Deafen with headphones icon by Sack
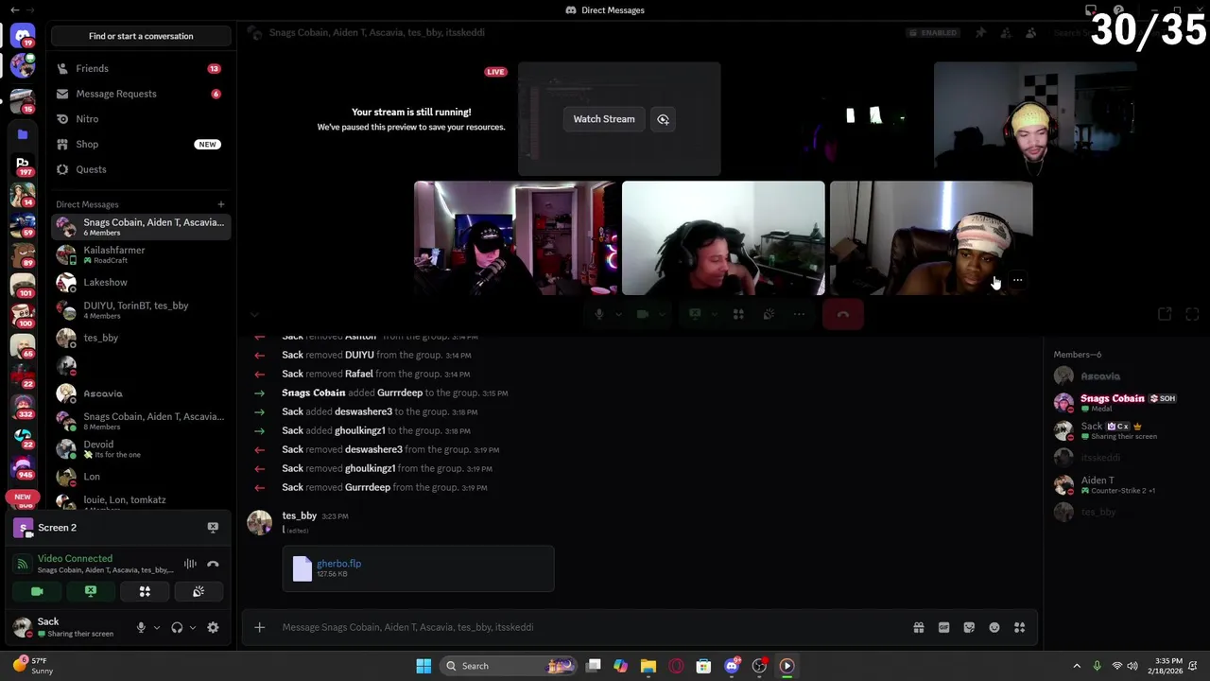Image resolution: width=1210 pixels, height=681 pixels. [x=177, y=627]
